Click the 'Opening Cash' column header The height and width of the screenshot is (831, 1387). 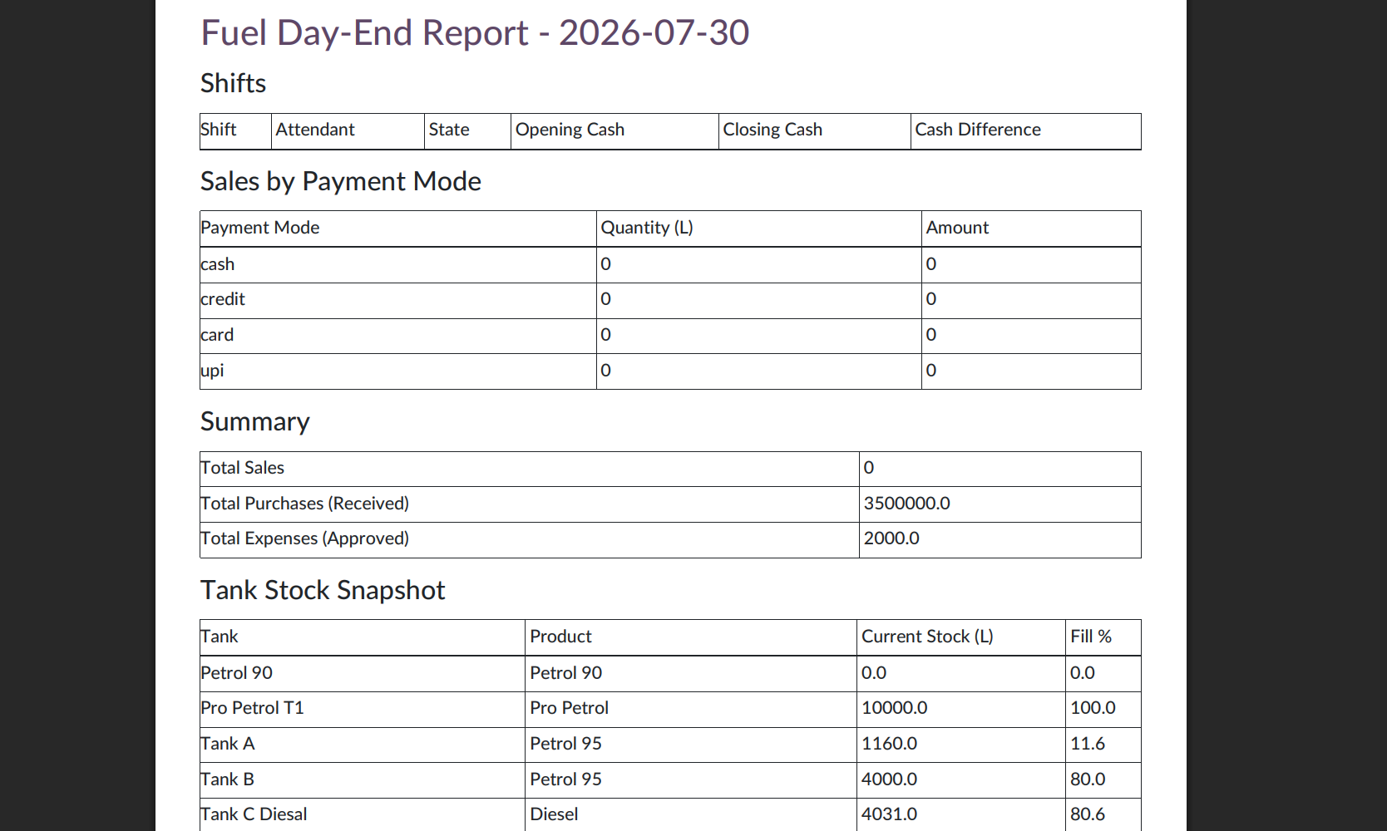(x=570, y=130)
